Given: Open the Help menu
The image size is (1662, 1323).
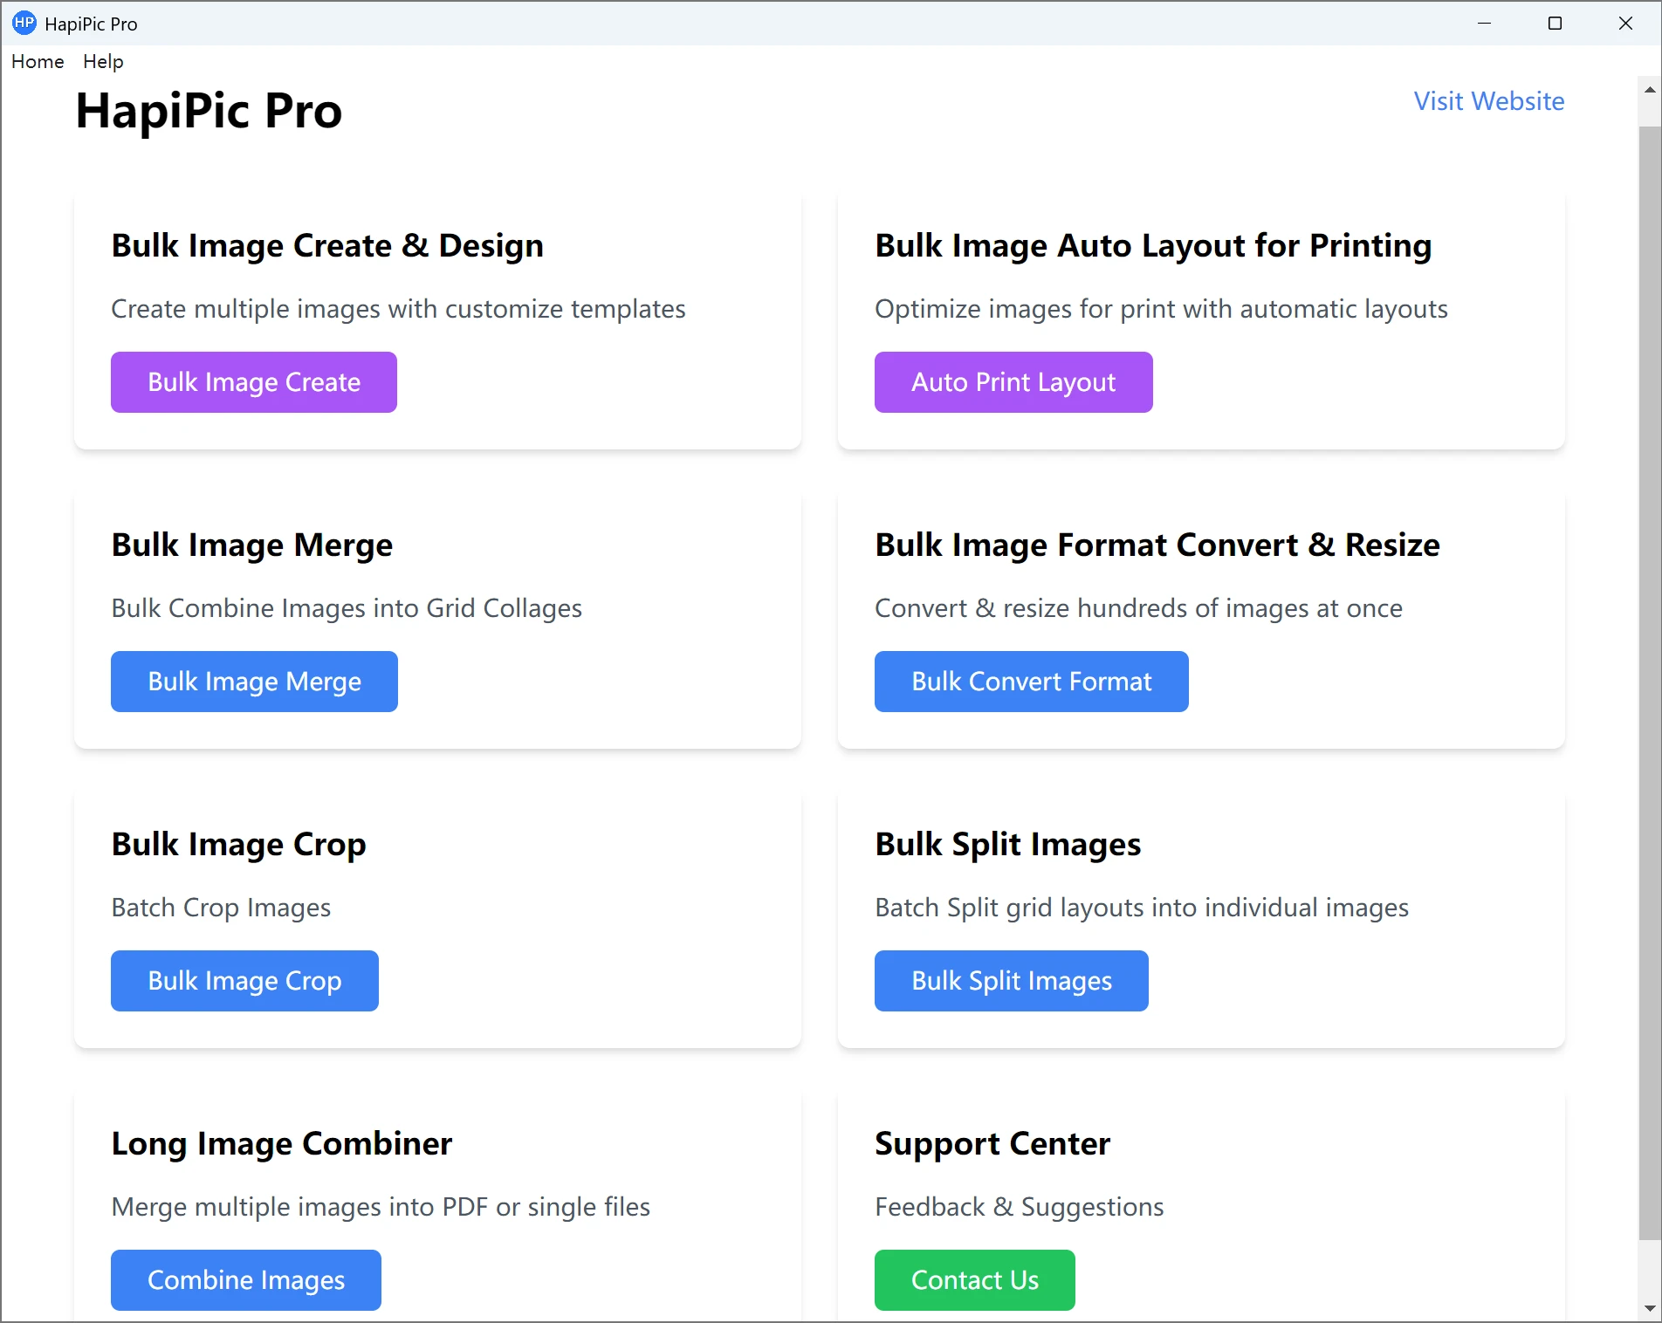Looking at the screenshot, I should click(x=103, y=62).
